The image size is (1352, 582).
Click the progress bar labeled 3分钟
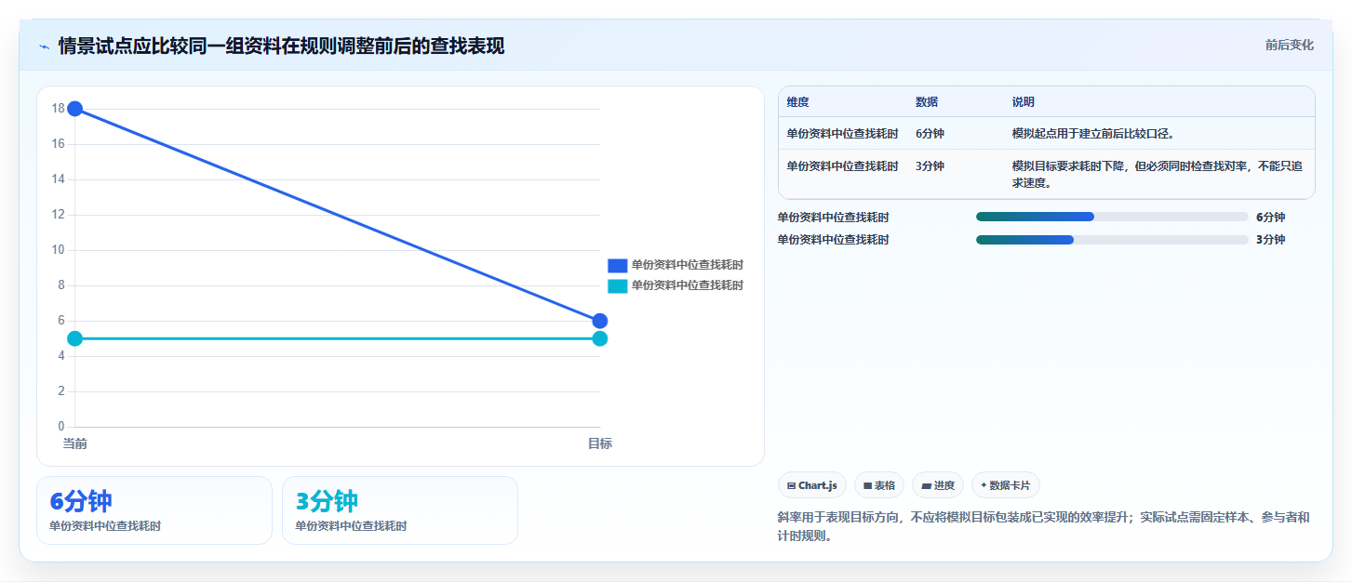(1112, 240)
